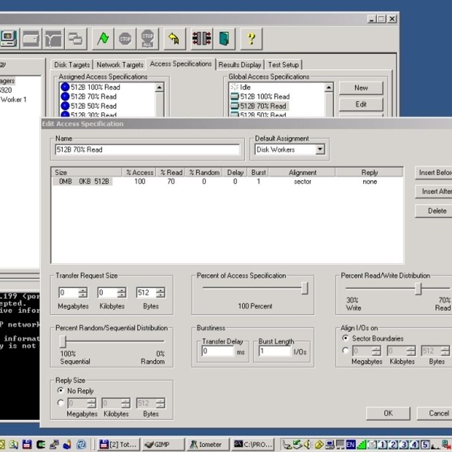Click the Delete button
This screenshot has height=452, width=452.
[437, 211]
